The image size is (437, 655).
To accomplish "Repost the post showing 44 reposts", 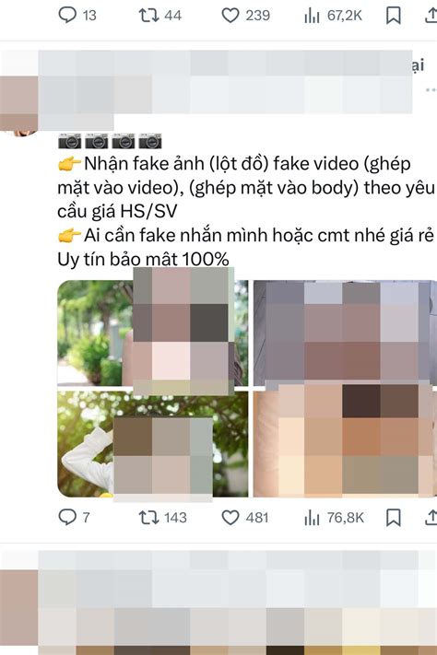I will [x=159, y=16].
